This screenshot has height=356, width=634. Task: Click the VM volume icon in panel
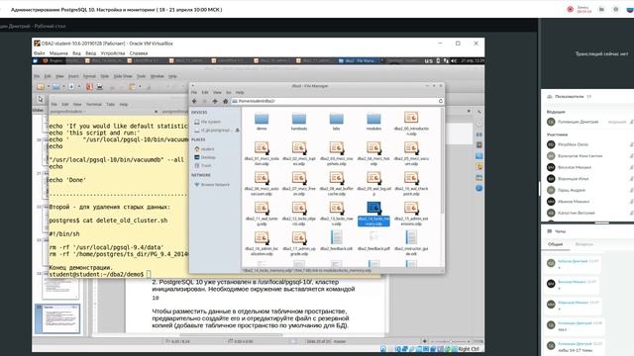coord(454,61)
